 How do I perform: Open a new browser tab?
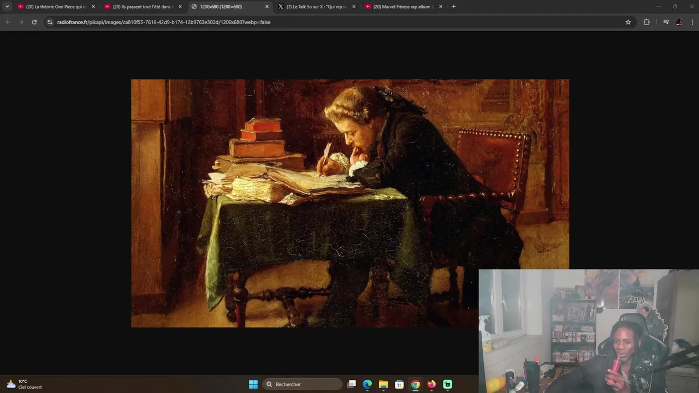[x=453, y=7]
